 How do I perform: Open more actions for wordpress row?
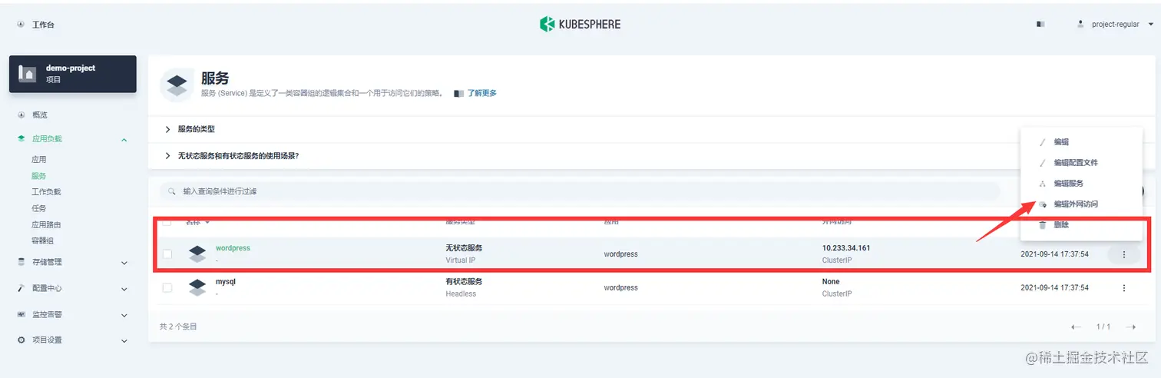click(x=1124, y=254)
